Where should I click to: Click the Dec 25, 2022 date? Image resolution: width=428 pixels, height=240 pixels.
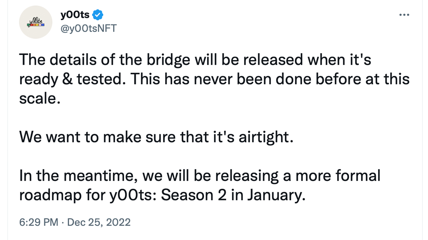99,222
